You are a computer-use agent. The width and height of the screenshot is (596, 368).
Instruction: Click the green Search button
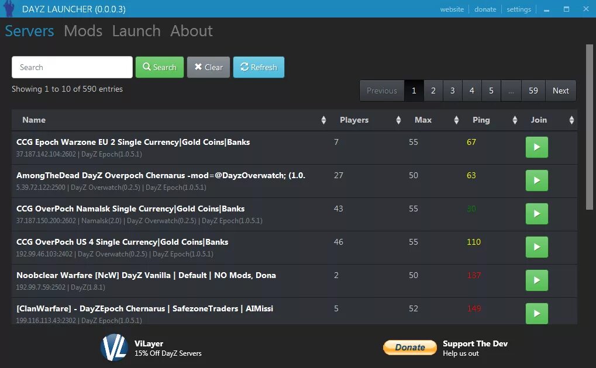(x=160, y=67)
